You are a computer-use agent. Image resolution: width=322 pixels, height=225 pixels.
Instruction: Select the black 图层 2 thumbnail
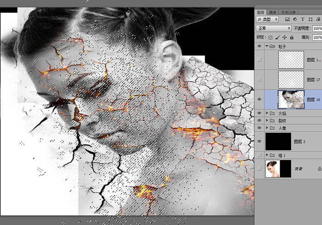278,141
